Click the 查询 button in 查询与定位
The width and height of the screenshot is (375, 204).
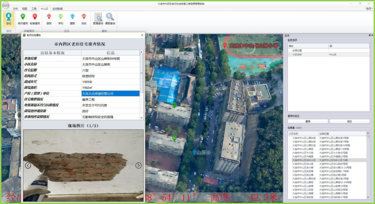point(308,121)
